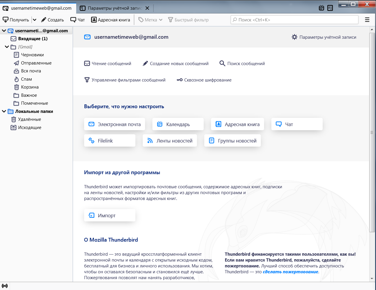Screen dimensions: 376x290
Task: Open Параметры учётной записи gear link
Action: tap(324, 37)
